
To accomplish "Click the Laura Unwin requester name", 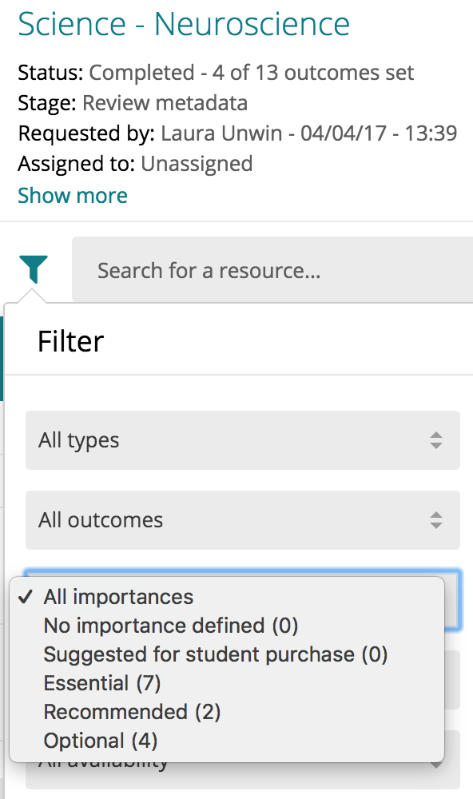I will [x=221, y=133].
